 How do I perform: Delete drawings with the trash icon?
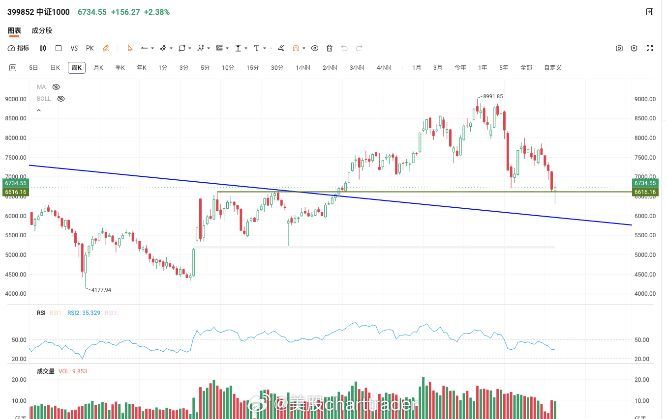coord(330,48)
